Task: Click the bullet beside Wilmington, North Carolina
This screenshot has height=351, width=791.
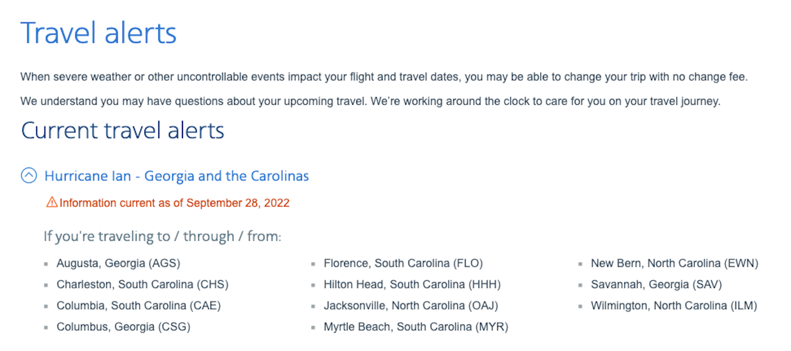Action: click(x=581, y=306)
